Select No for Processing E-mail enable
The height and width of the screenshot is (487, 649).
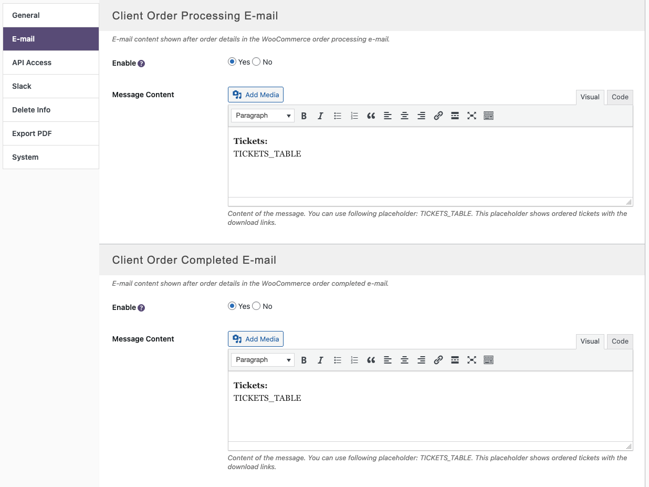click(256, 62)
